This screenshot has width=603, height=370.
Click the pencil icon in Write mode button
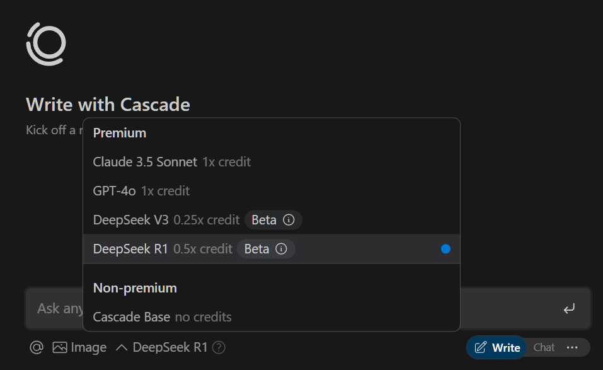[x=481, y=348]
